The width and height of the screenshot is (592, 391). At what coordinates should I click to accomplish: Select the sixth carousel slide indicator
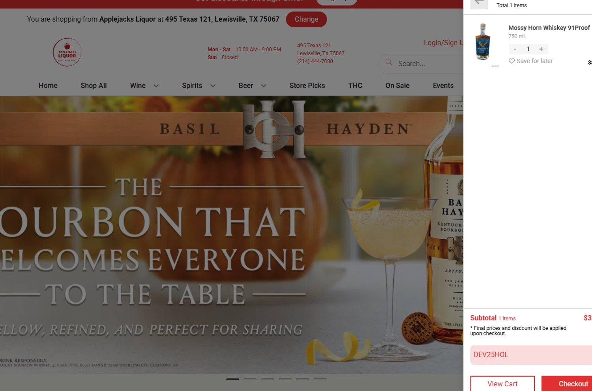(320, 379)
